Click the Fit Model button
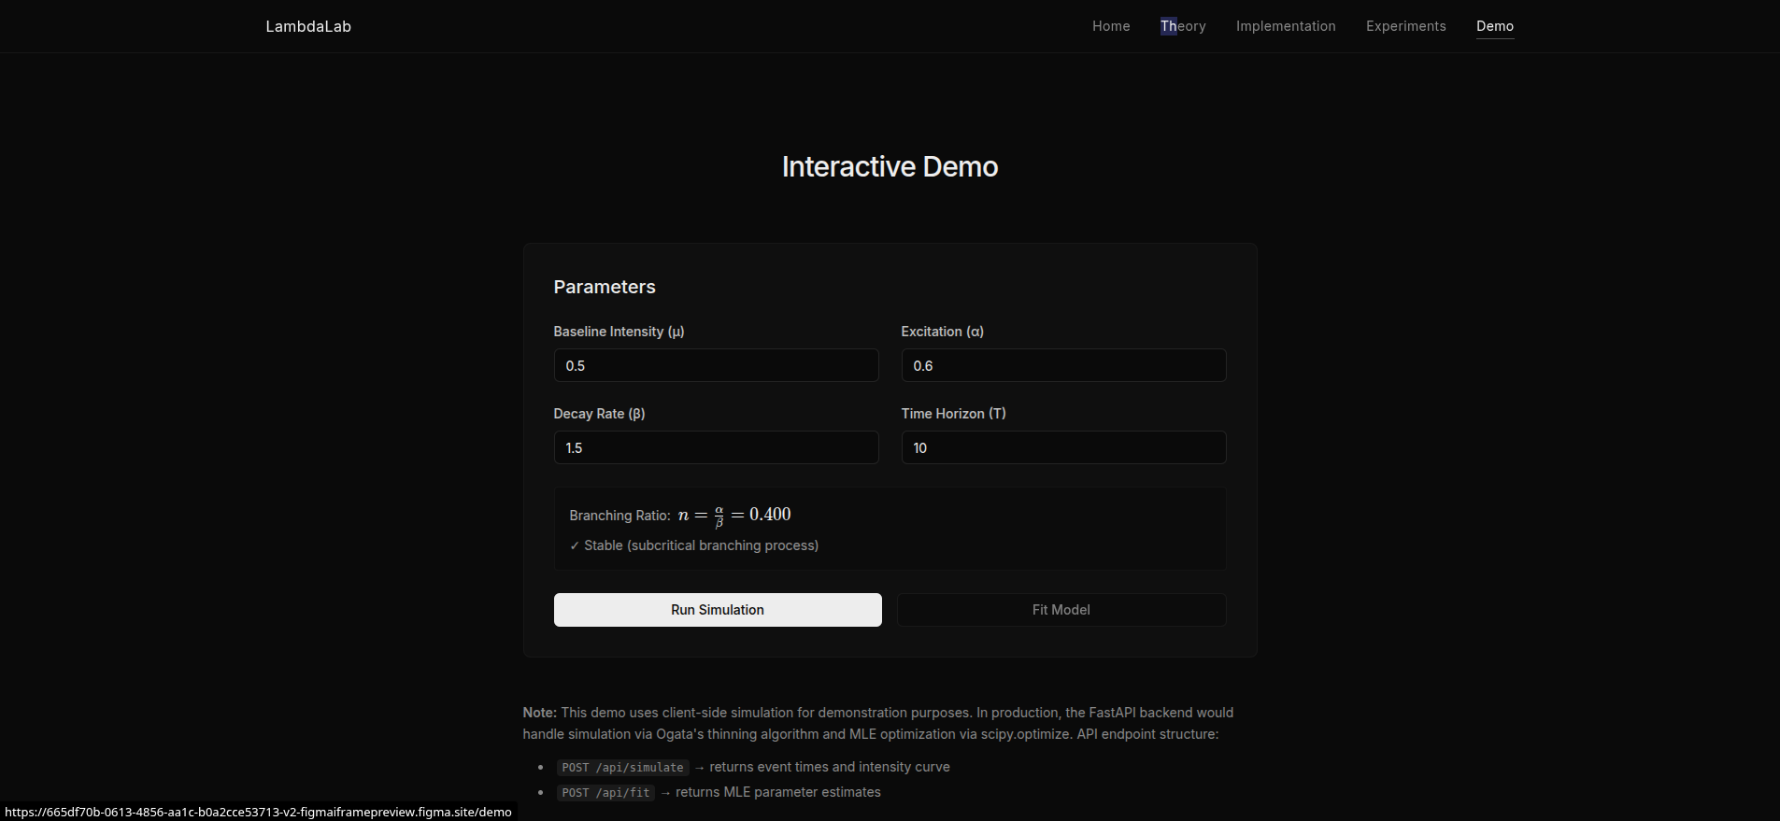The image size is (1780, 821). (x=1061, y=610)
